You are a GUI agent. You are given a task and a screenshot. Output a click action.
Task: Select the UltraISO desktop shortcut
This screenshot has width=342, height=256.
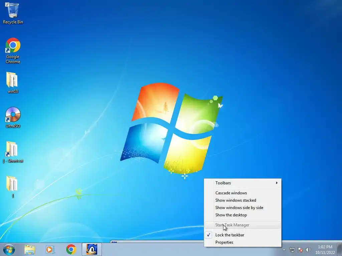coord(13,118)
